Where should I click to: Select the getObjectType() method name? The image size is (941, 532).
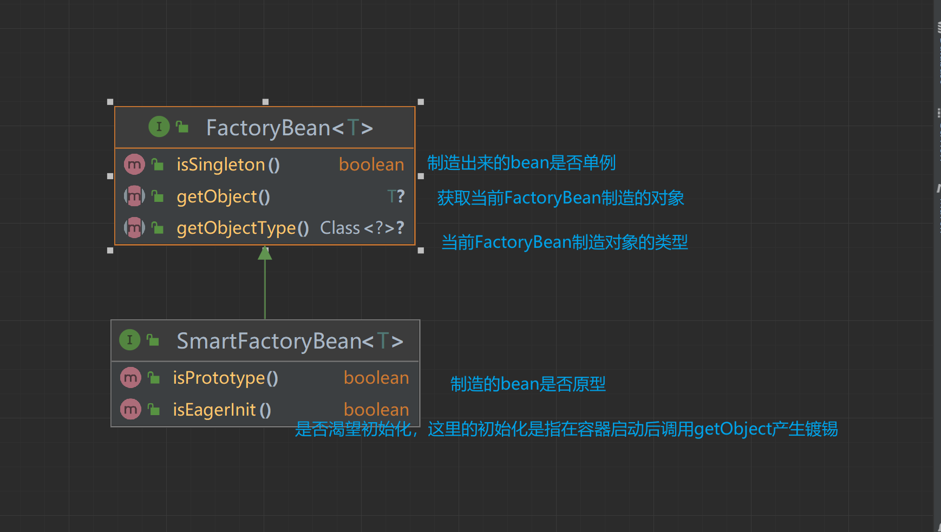click(243, 228)
